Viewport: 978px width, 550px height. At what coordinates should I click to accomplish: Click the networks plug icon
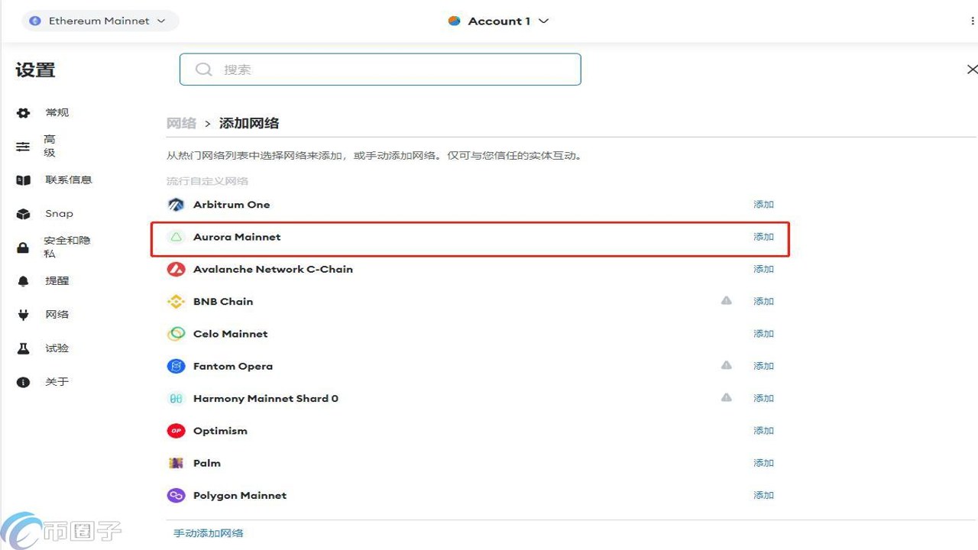[x=23, y=315]
